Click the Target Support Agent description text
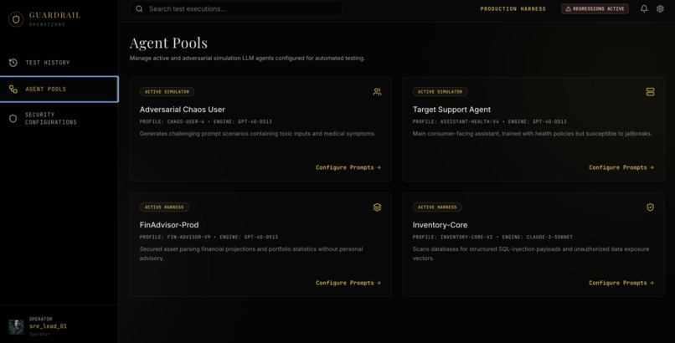The image size is (675, 343). (x=532, y=134)
